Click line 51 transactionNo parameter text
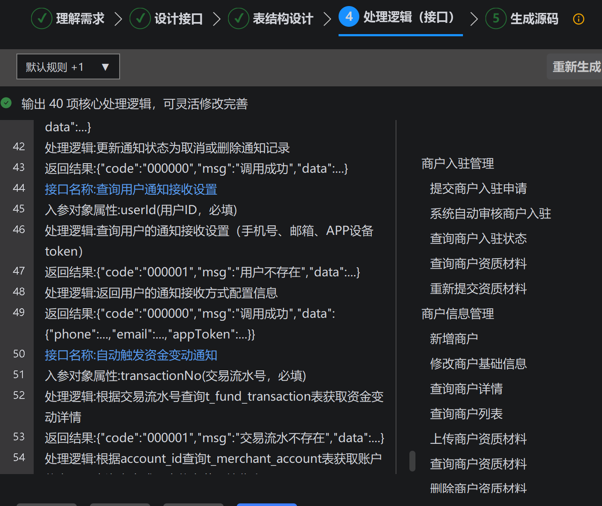 175,376
